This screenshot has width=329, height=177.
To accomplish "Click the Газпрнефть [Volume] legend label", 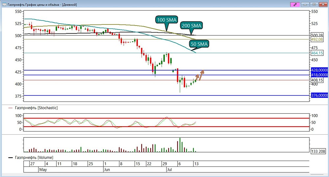I will coord(34,157).
